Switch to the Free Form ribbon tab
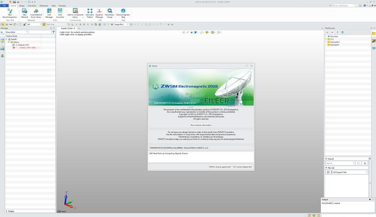 [32, 5]
